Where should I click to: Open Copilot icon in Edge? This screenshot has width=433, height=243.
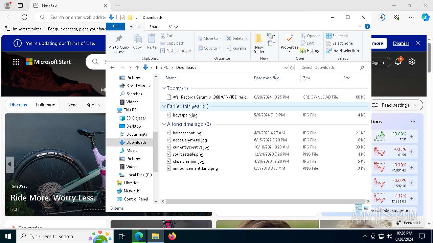[425, 17]
